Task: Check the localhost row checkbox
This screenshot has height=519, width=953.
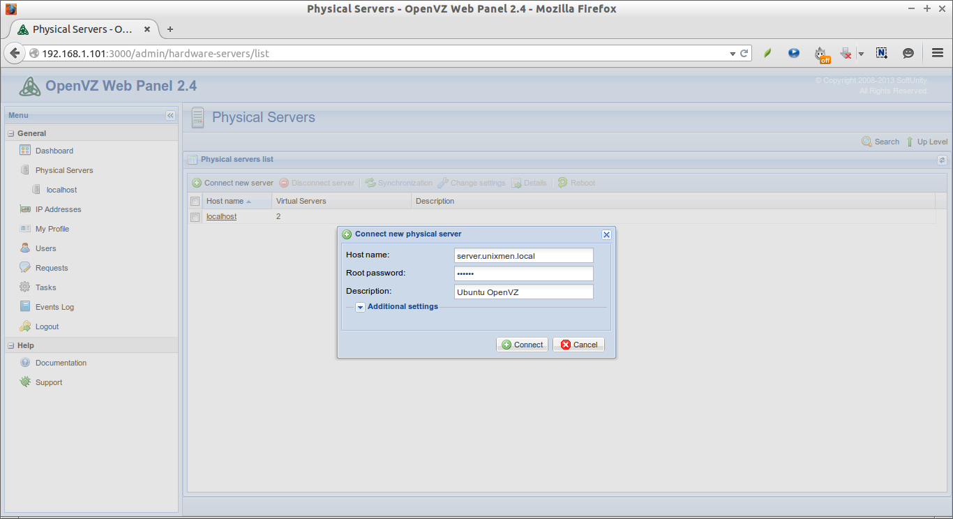Action: (x=195, y=217)
